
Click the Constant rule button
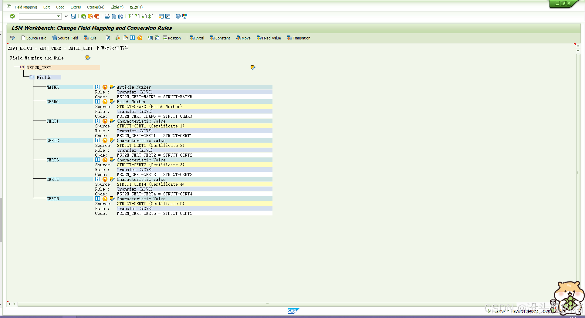(x=220, y=38)
